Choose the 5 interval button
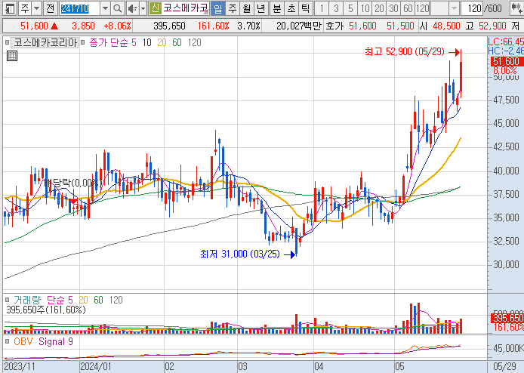Image resolution: width=524 pixels, height=373 pixels. click(x=350, y=8)
